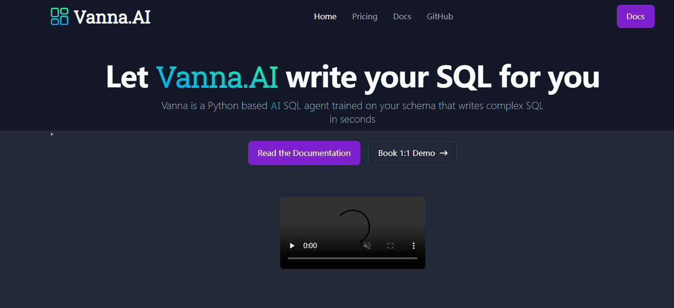Click the video progress bar
This screenshot has width=674, height=308.
tap(353, 258)
